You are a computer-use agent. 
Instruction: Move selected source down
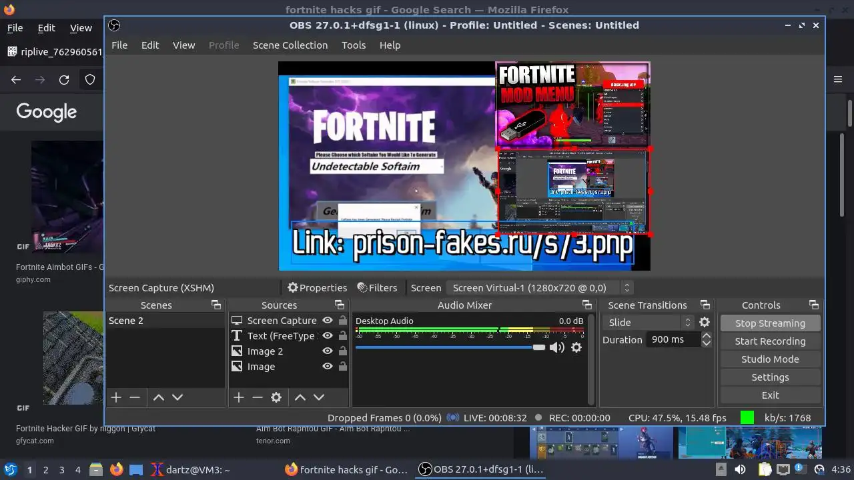click(x=319, y=397)
